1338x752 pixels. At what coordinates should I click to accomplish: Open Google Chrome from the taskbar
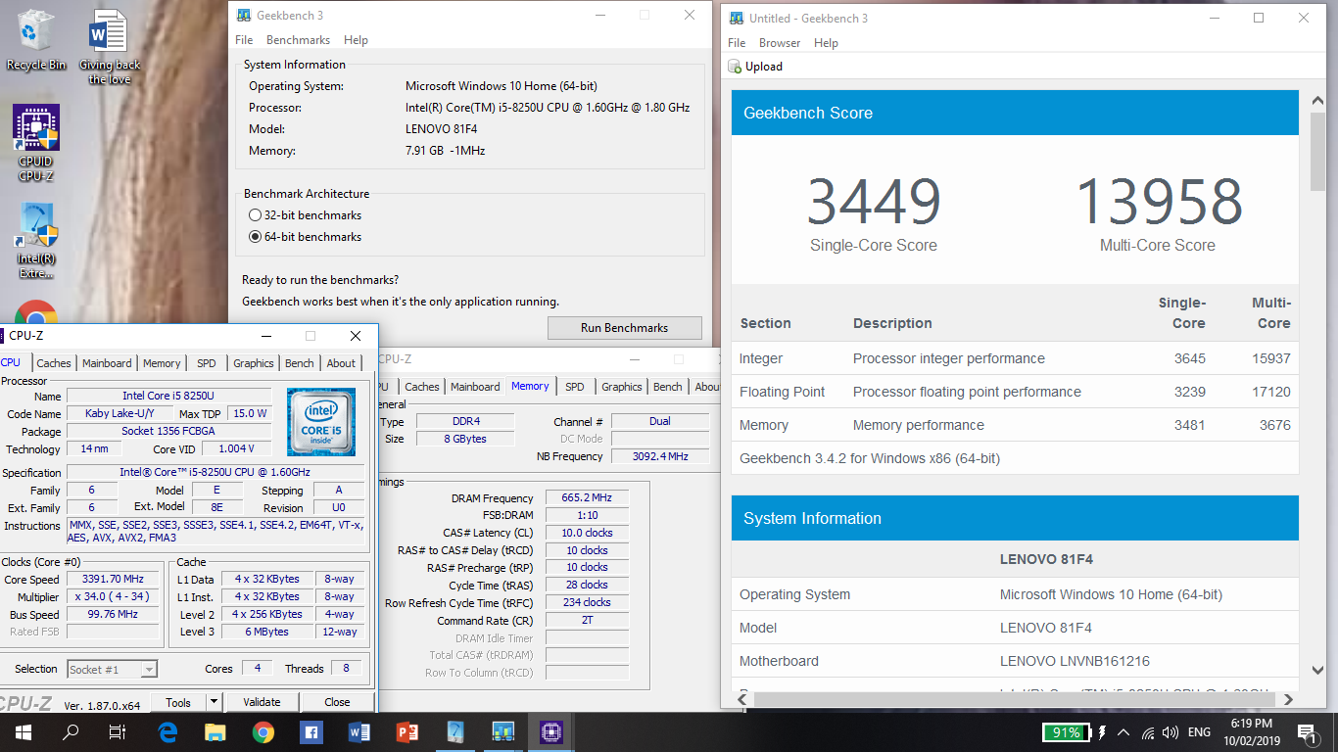[x=263, y=731]
